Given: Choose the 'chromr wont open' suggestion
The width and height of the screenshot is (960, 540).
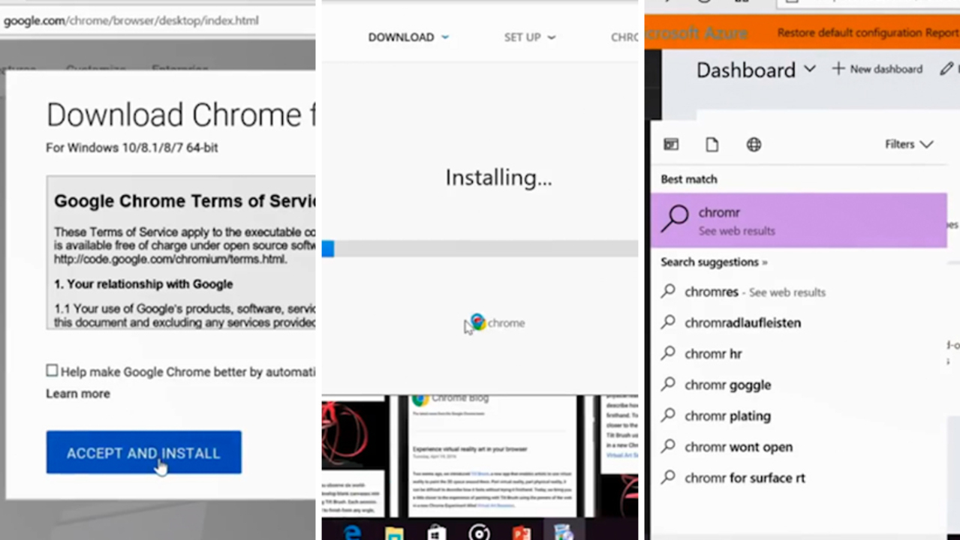Looking at the screenshot, I should click(x=738, y=447).
